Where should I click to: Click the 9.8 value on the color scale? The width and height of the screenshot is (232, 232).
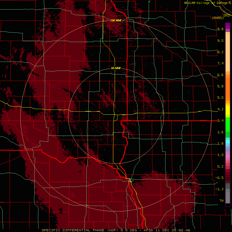pos(220,29)
